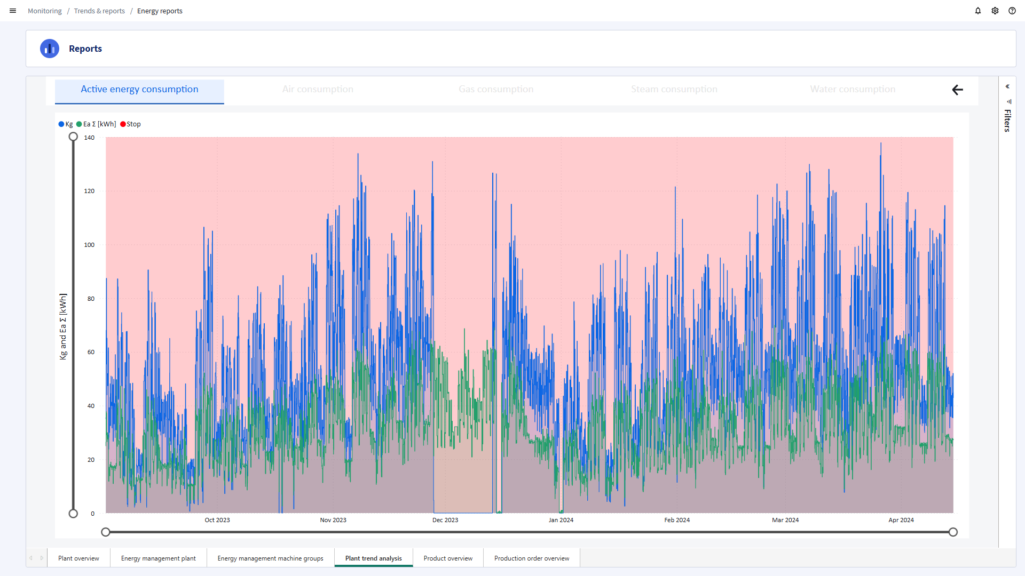The width and height of the screenshot is (1025, 576).
Task: Open the Plant overview page tab
Action: click(x=78, y=558)
